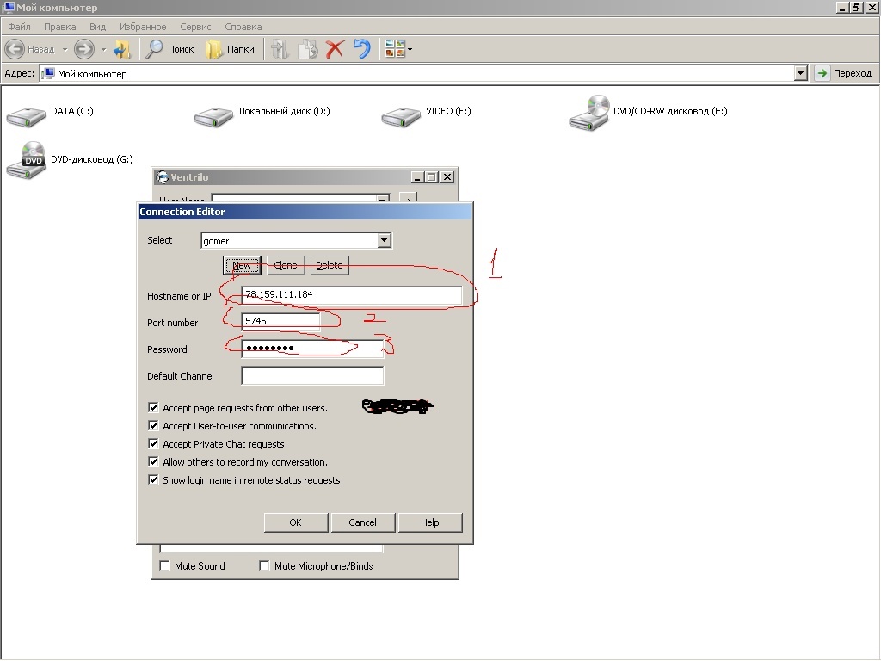The height and width of the screenshot is (661, 881).
Task: Open the Справка menu
Action: (243, 27)
